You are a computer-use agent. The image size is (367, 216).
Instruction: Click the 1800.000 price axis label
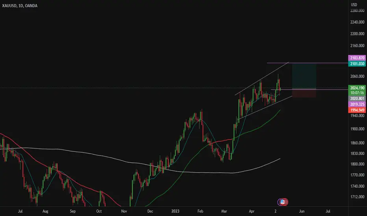pos(357,164)
